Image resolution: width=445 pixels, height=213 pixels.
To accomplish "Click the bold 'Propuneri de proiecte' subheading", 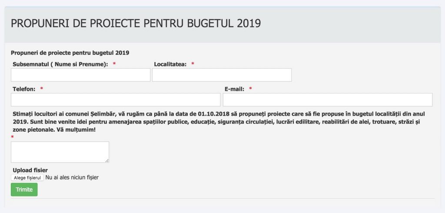I will pos(70,53).
